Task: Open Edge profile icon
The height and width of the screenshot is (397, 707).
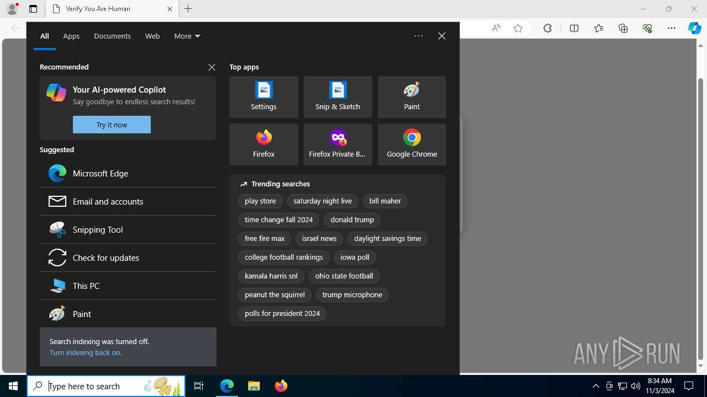Action: click(12, 9)
